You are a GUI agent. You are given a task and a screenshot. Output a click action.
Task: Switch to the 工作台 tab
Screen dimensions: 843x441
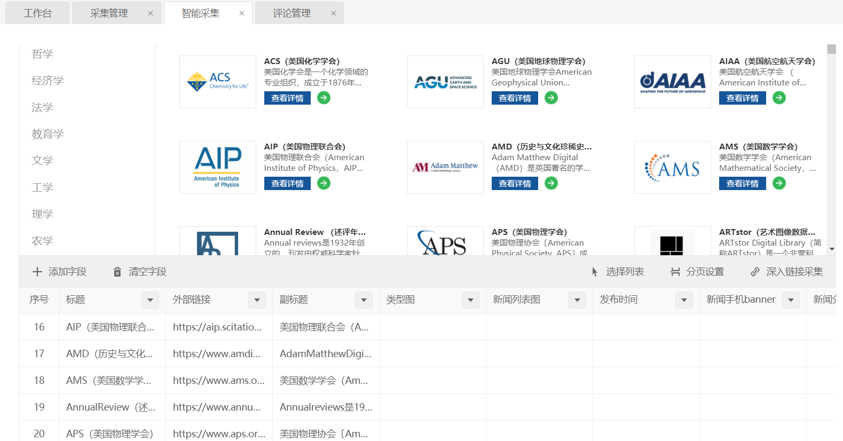[37, 13]
